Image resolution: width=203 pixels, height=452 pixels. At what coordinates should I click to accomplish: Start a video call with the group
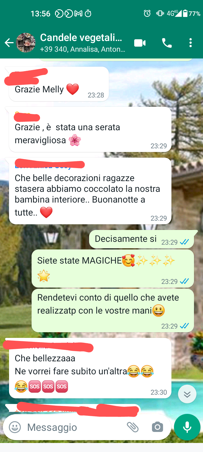(x=140, y=43)
